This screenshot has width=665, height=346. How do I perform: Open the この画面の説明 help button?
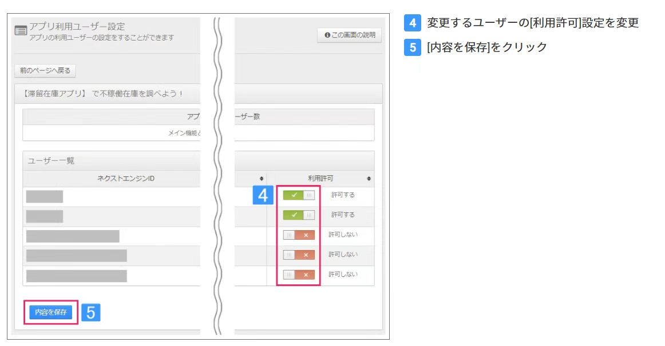click(x=350, y=35)
